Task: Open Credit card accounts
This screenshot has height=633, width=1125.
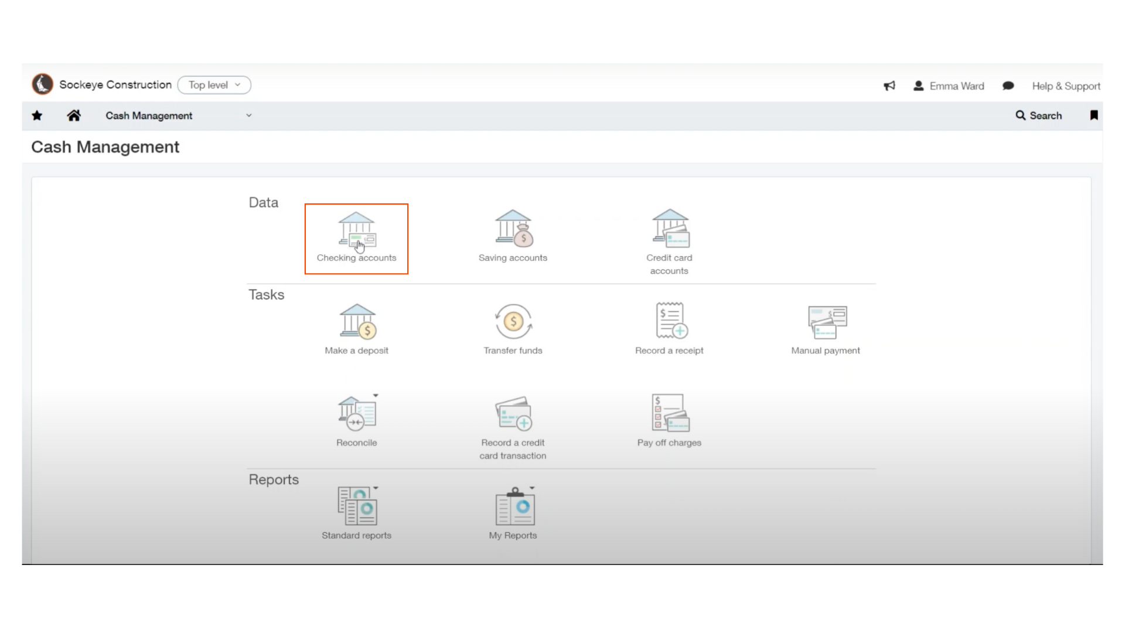Action: coord(669,241)
